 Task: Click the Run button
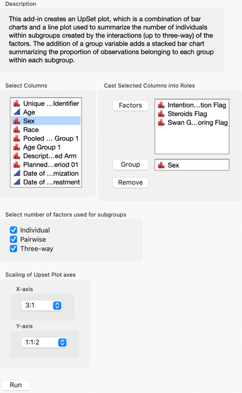16,385
